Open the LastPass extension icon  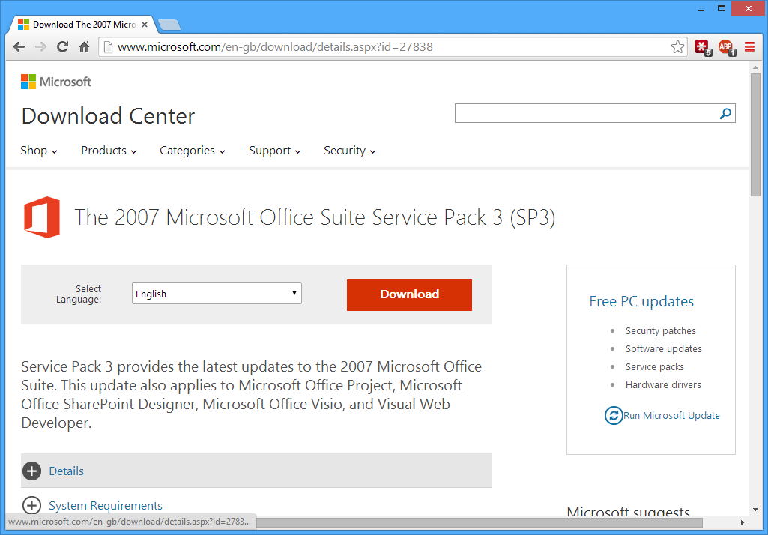pos(703,47)
